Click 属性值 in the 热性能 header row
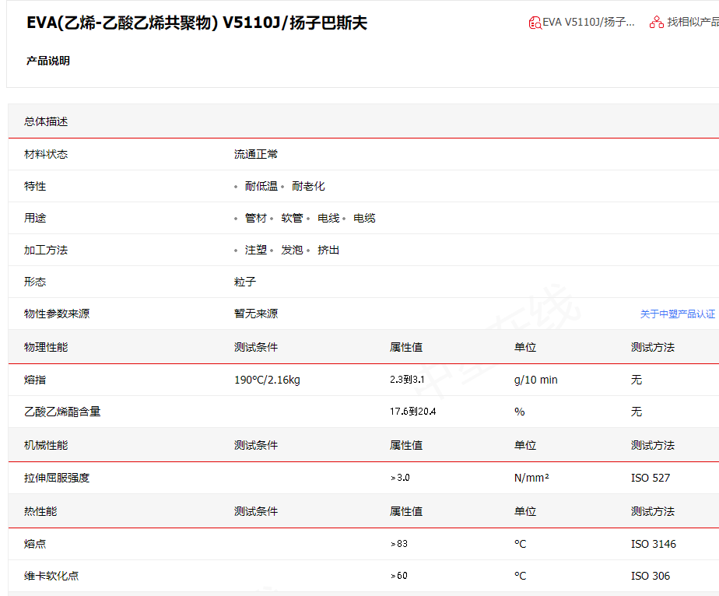 406,511
